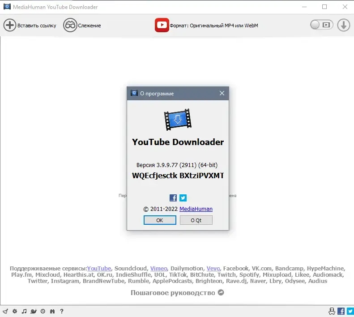Click the Вставить ссылку label

(x=37, y=26)
